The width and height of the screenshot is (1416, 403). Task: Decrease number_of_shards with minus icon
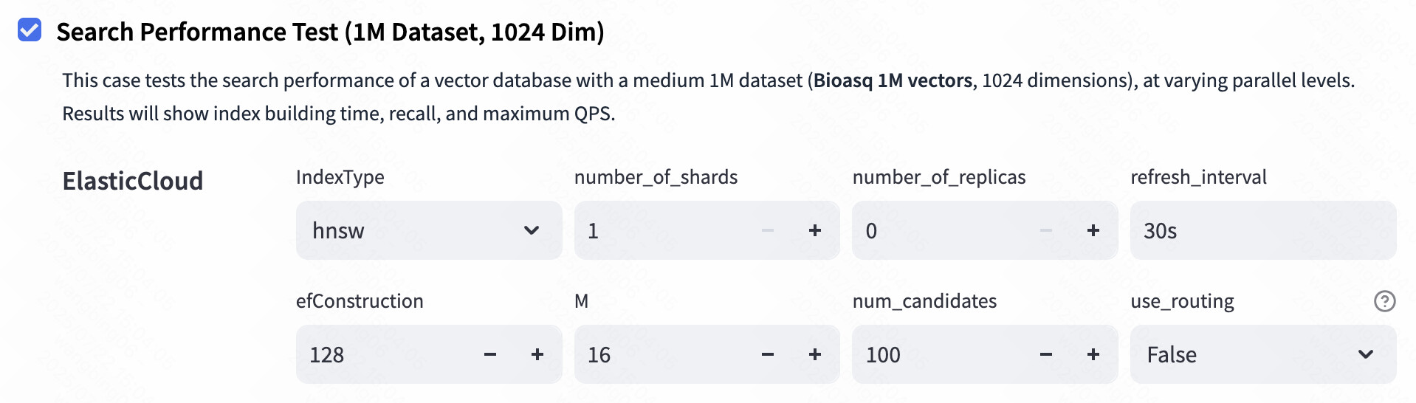(x=768, y=230)
